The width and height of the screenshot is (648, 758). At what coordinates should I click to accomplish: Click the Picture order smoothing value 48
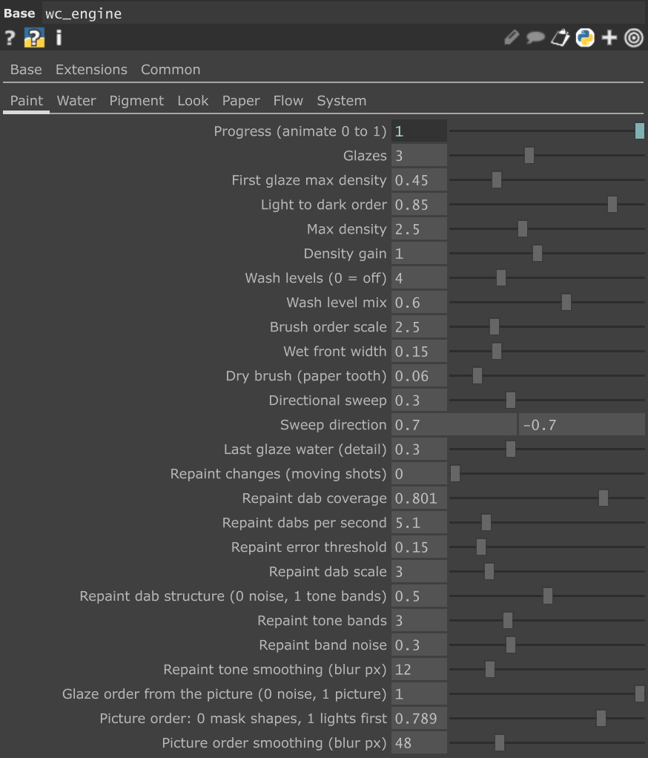tap(419, 742)
